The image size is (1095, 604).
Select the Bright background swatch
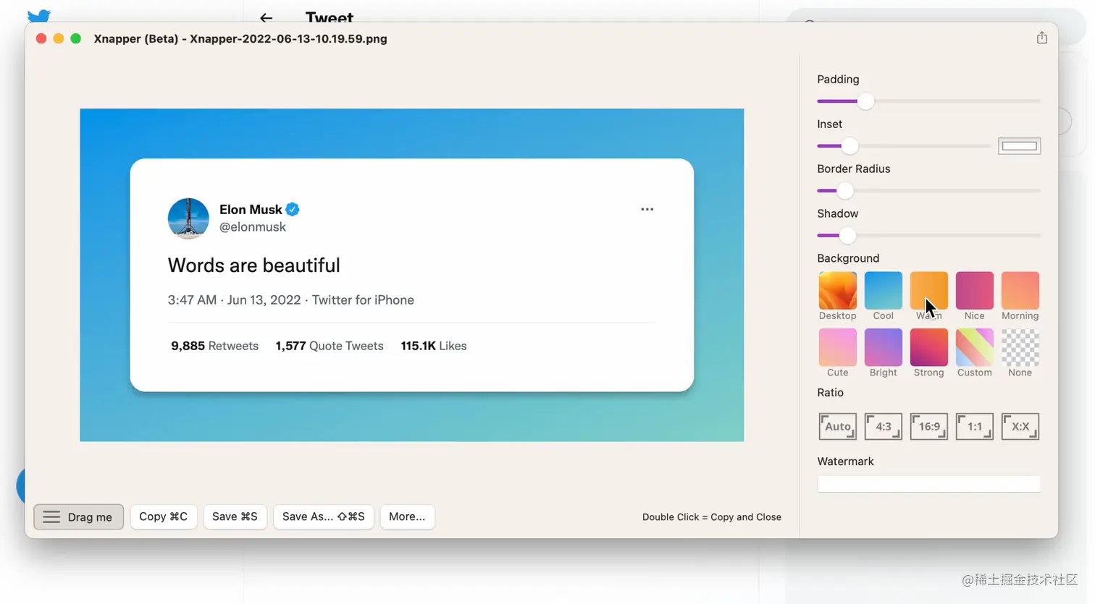883,347
